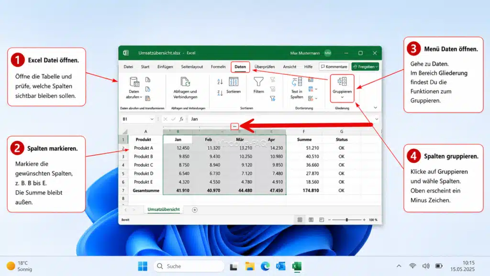This screenshot has height=276, width=490.
Task: Open Abfragen und Verbindungen pane
Action: tap(185, 88)
